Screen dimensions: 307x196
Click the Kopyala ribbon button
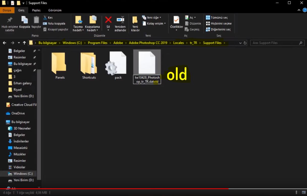(x=24, y=22)
